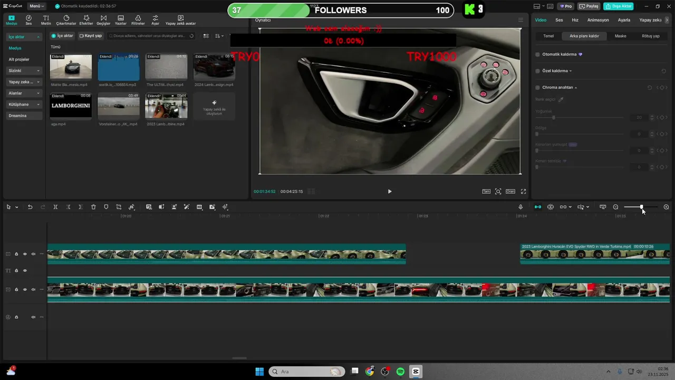Open the Geçişler (transitions) panel
Viewport: 675px width, 380px height.
click(x=103, y=20)
